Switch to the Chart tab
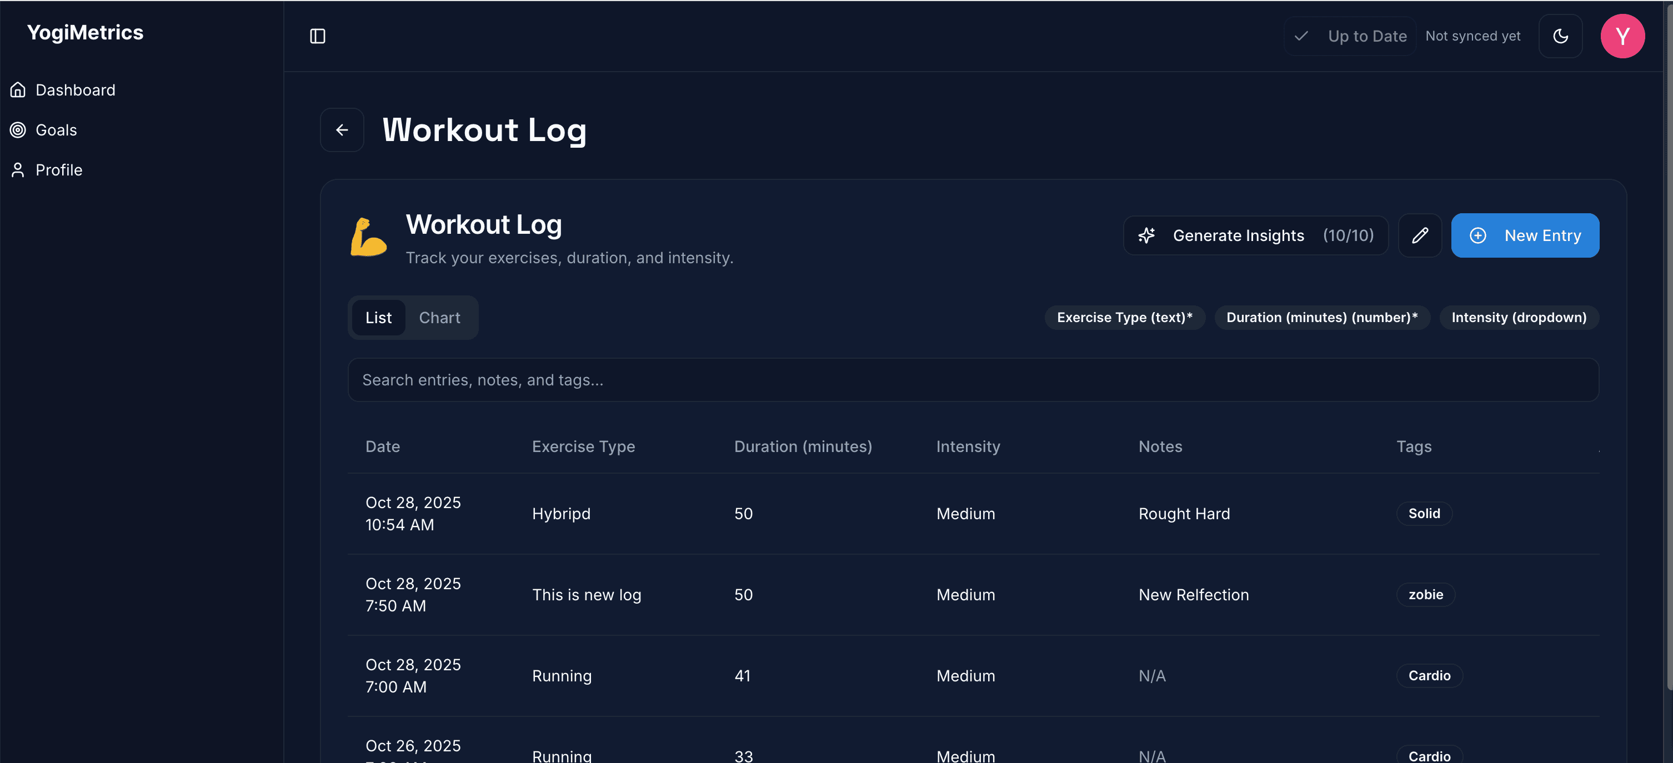 [x=439, y=318]
